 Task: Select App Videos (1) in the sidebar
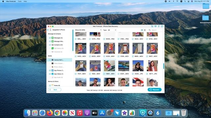59,74
